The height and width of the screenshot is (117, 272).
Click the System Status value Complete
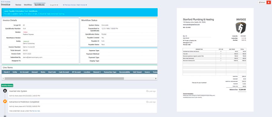click(105, 25)
